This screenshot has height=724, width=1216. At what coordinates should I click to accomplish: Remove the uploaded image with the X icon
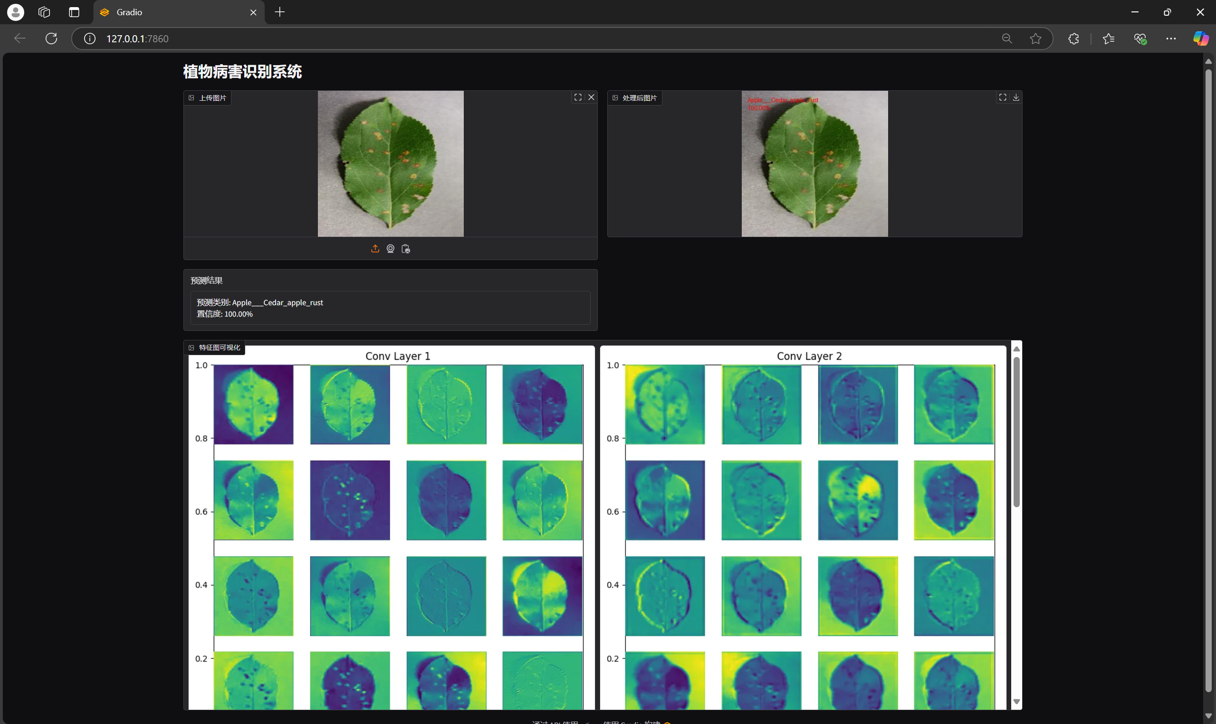click(x=591, y=97)
